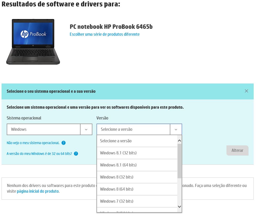The height and width of the screenshot is (215, 256).
Task: Choose 'Selecione a versão' placeholder option in list
Action: 137,141
